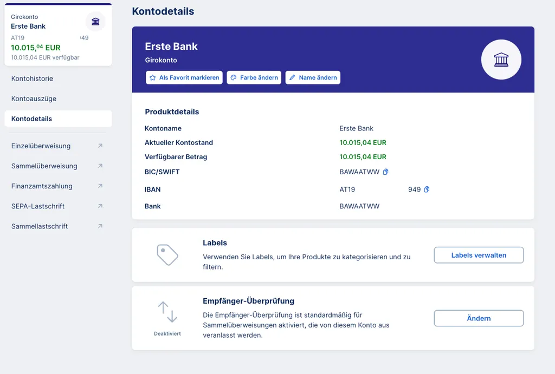Change the account color with Farbe ändern
Image resolution: width=555 pixels, height=374 pixels.
click(254, 77)
